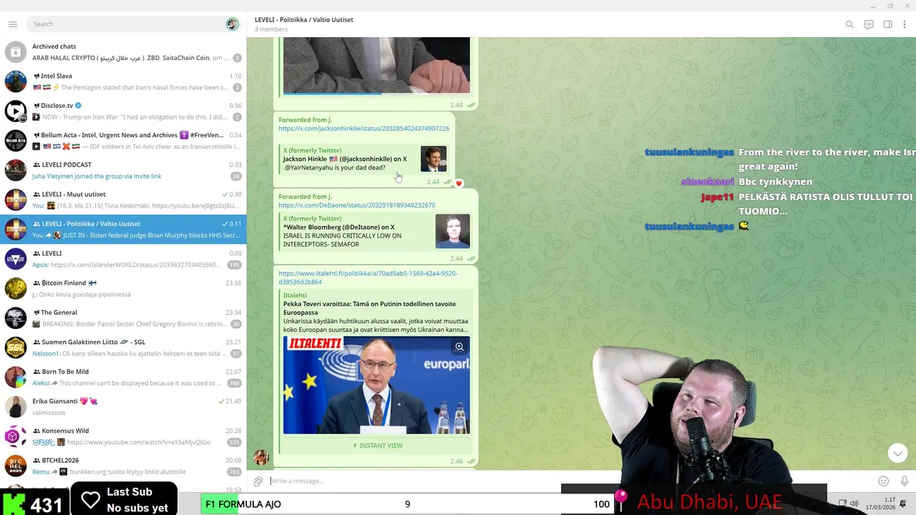Record voice message with microphone icon
This screenshot has height=515, width=916.
pos(905,481)
